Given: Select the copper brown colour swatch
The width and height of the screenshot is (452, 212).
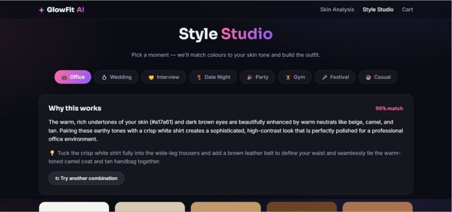Looking at the screenshot, I should click(377, 207).
